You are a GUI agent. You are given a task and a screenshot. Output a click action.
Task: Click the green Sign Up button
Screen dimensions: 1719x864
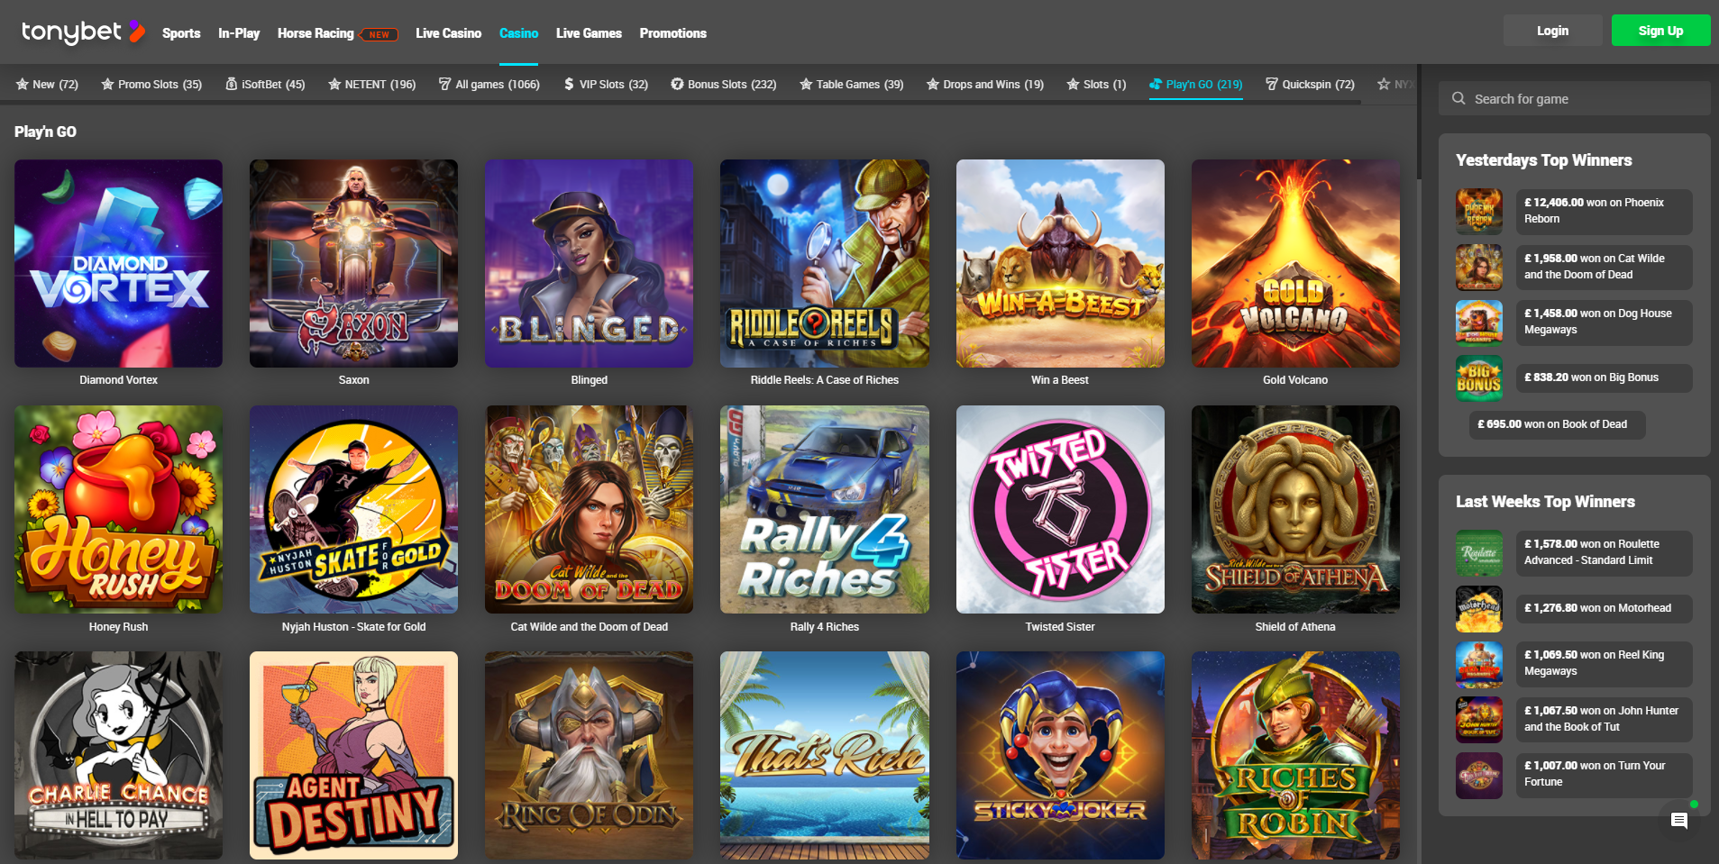1660,31
